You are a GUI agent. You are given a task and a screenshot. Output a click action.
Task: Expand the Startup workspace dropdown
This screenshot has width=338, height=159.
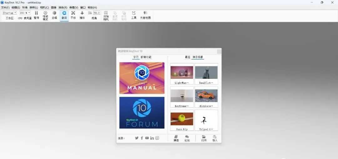point(9,13)
